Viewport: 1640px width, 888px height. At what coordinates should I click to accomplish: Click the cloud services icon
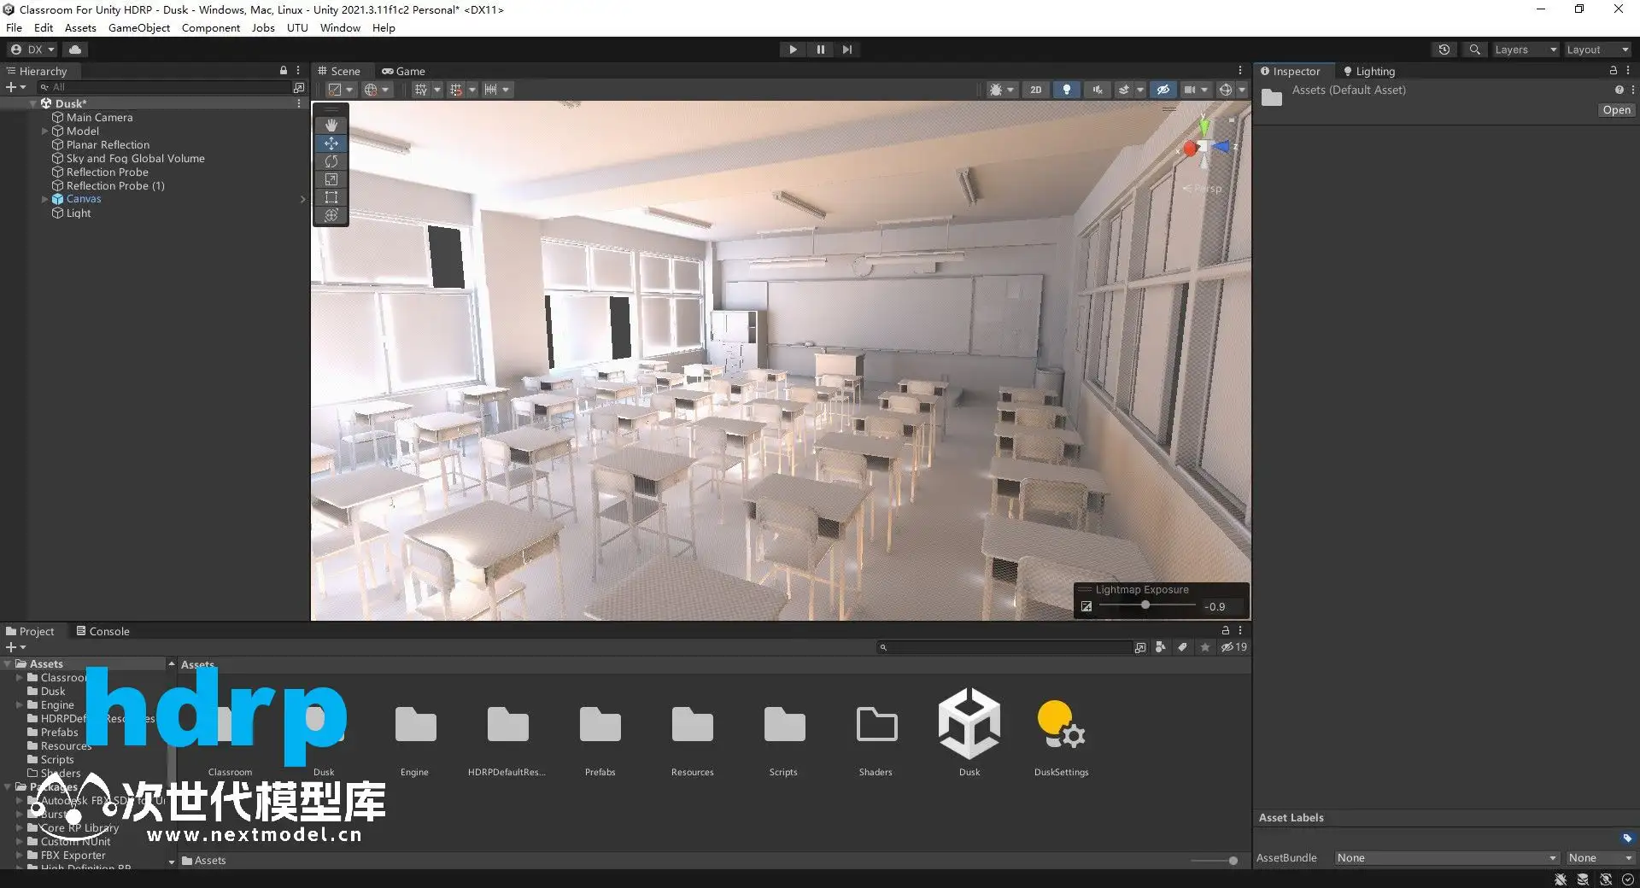(75, 50)
